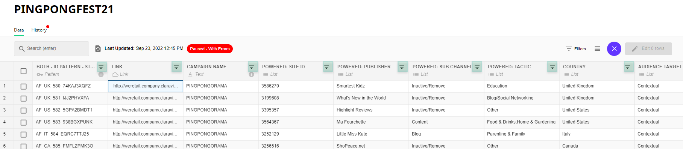Screen dimensions: 683x149
Task: Focus the Search (enter) input field
Action: (52, 48)
